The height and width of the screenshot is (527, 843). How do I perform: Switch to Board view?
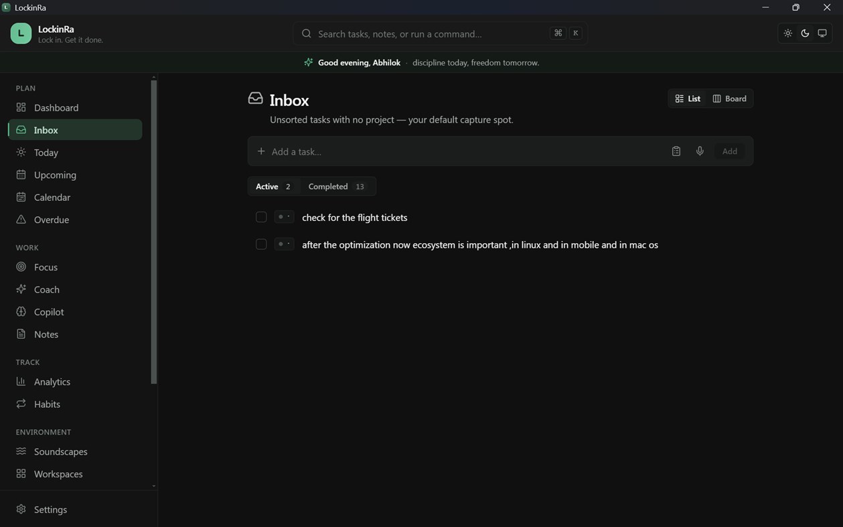pos(730,98)
